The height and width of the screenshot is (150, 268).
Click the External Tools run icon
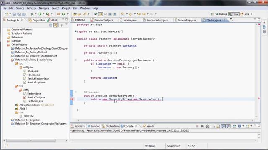pos(48,14)
